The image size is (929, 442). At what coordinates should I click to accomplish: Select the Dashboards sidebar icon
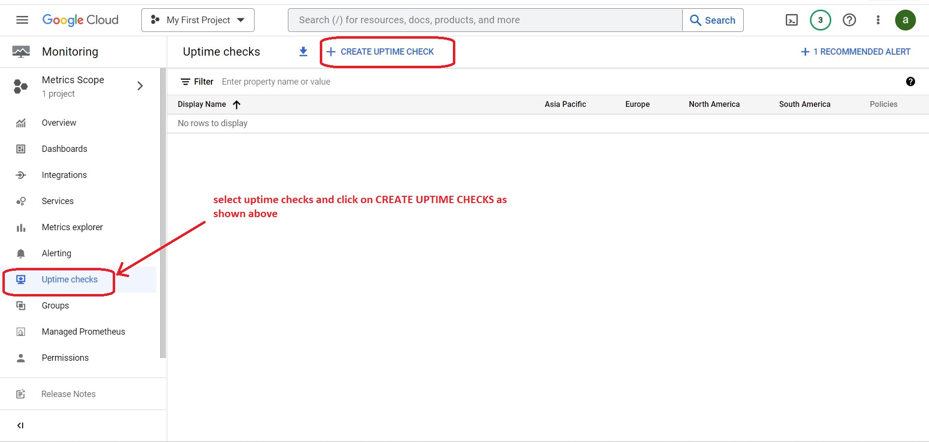coord(21,148)
